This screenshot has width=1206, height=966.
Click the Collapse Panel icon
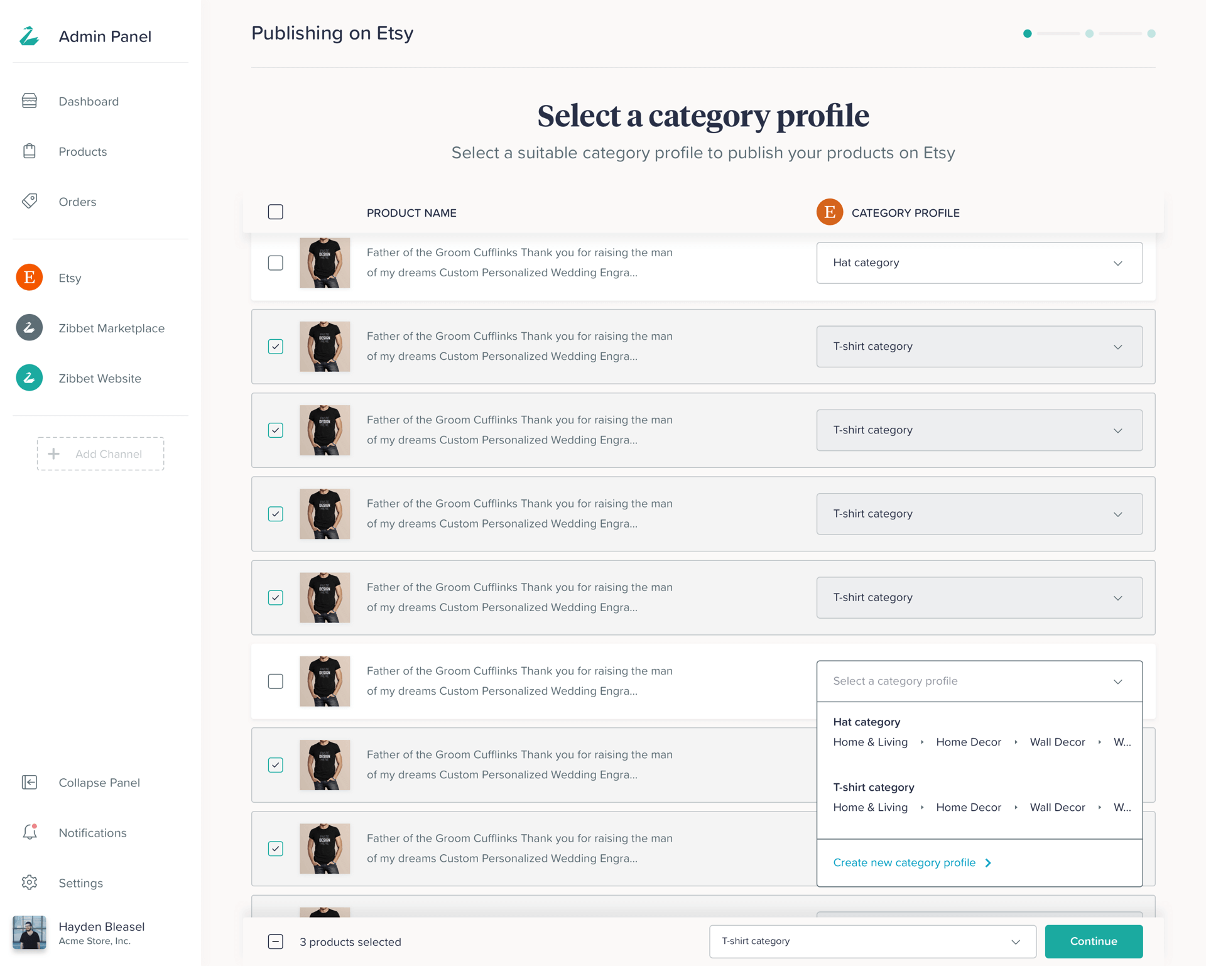click(30, 782)
